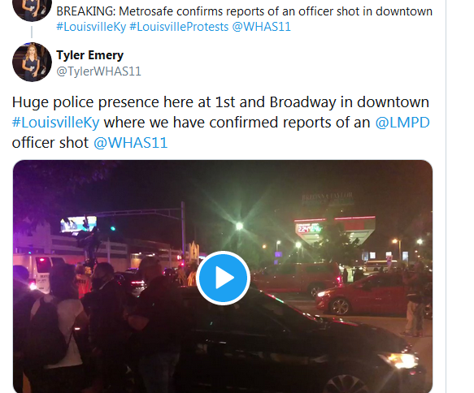Click the 'officer shot' text line
The image size is (474, 393).
pyautogui.click(x=50, y=143)
